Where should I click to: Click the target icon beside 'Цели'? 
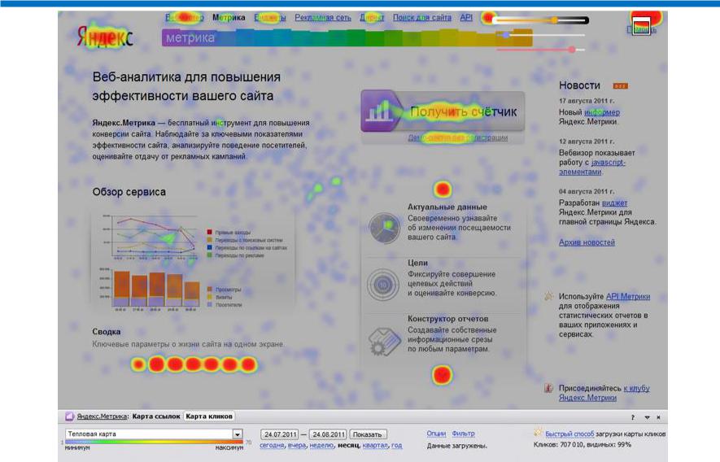click(383, 285)
